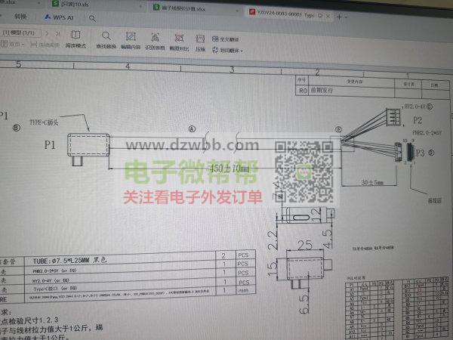Viewport: 453px width, 340px height.
Task: Click the 压缩 compress tool
Action: click(x=200, y=43)
